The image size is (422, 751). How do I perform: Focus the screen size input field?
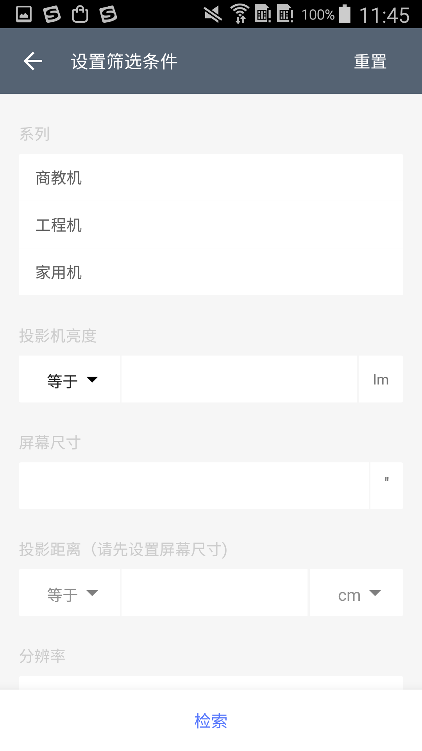pos(194,486)
